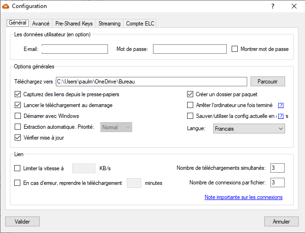
Task: Enable Démarrer avec Windows checkbox
Action: (18, 116)
